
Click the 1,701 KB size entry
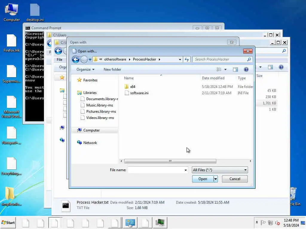tap(269, 103)
